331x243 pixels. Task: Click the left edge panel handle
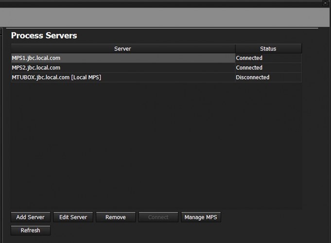1,32
